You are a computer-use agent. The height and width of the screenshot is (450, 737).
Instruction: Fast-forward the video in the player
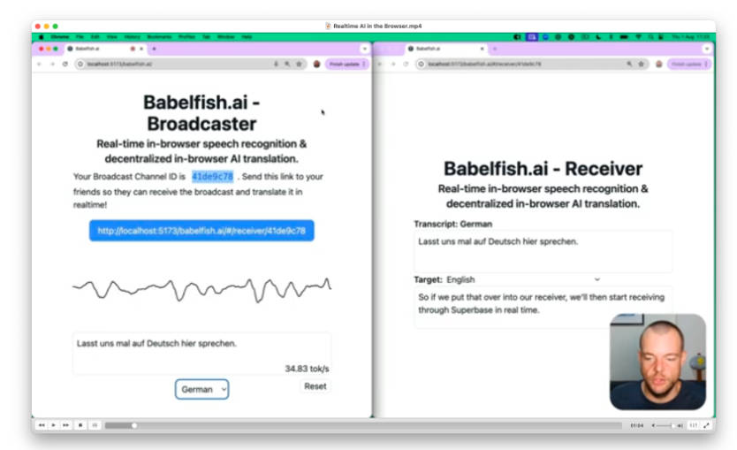(65, 425)
